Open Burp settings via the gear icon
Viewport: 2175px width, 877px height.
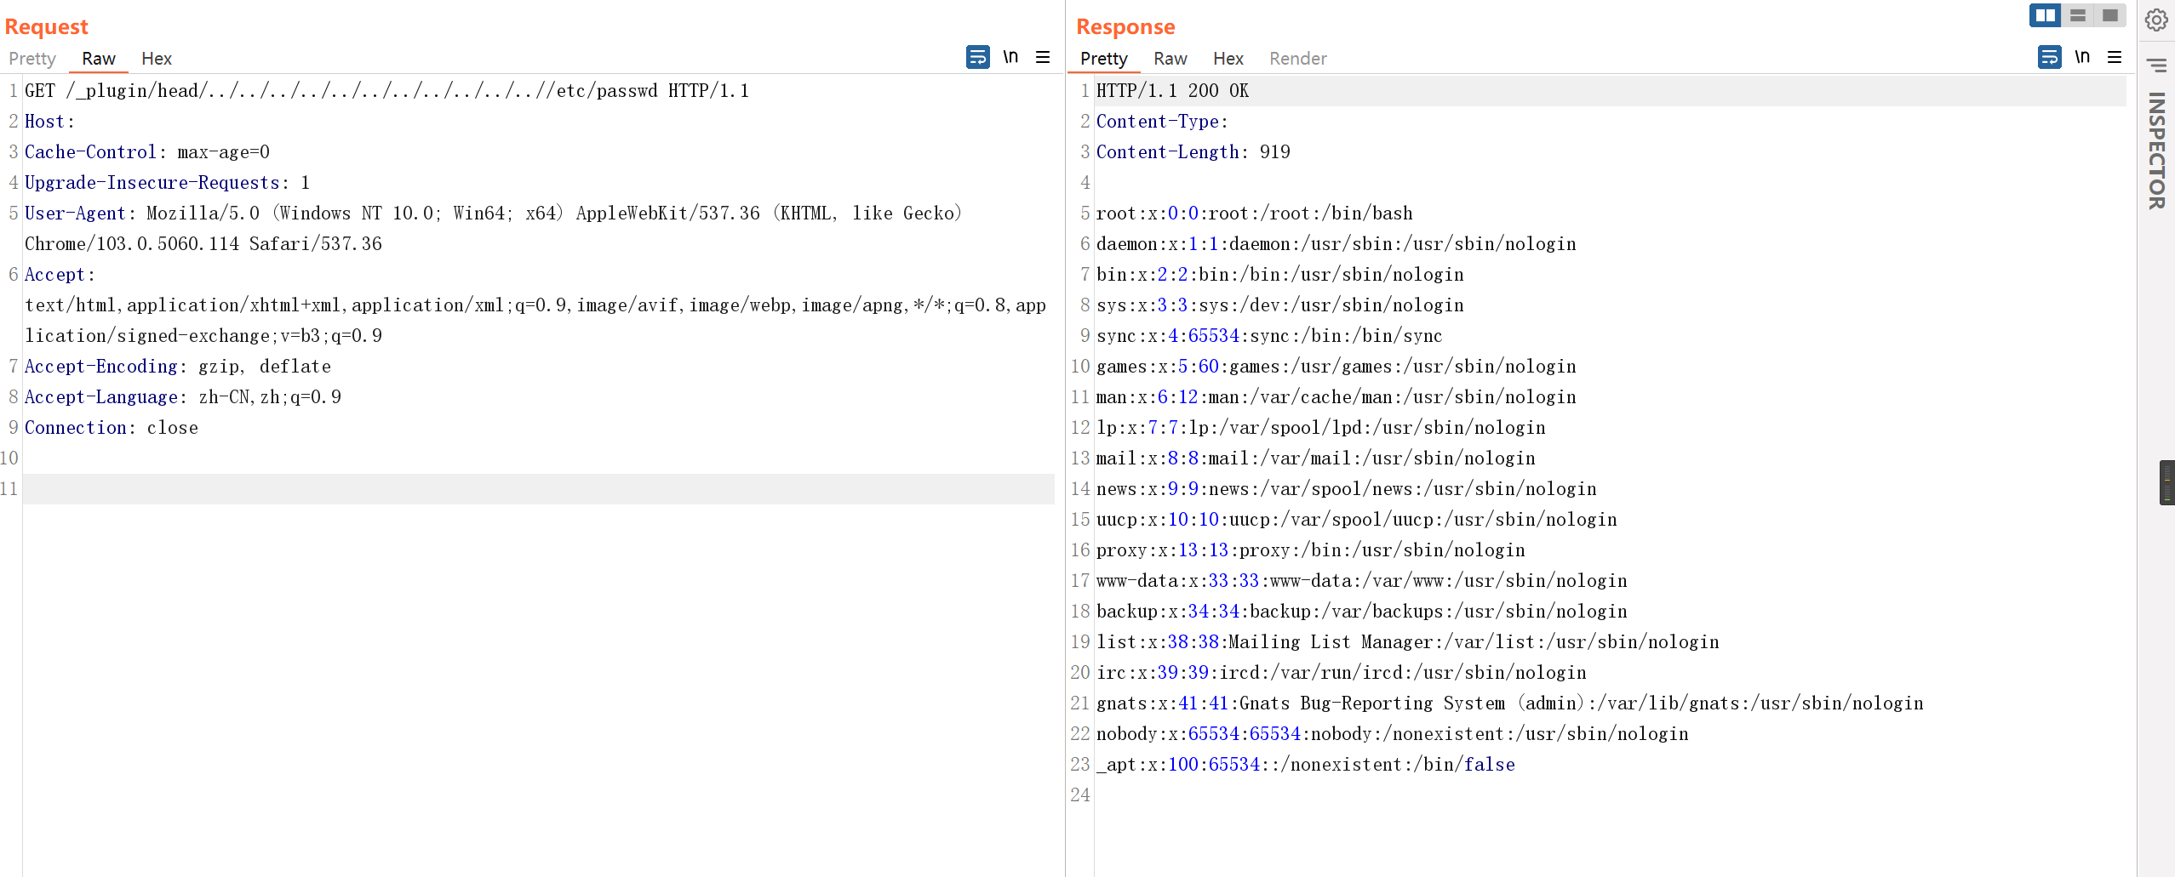click(x=2156, y=20)
